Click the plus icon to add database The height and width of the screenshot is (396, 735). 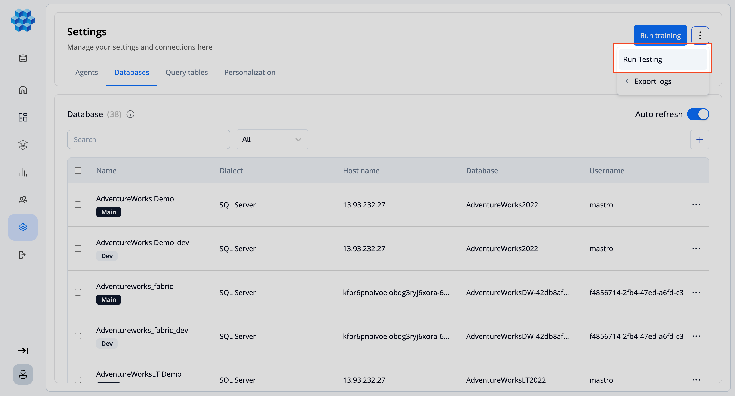700,140
